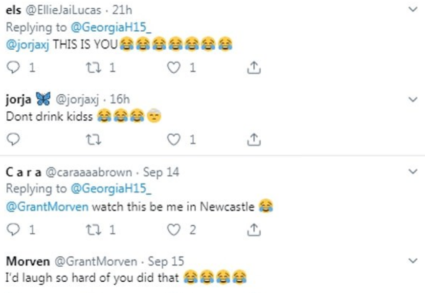Reply to jorja's Dont drink kidss tweet
This screenshot has height=293, width=425.
(15, 140)
